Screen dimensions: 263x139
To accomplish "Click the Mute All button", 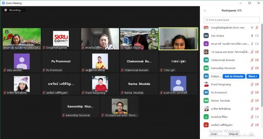I will (233, 134).
